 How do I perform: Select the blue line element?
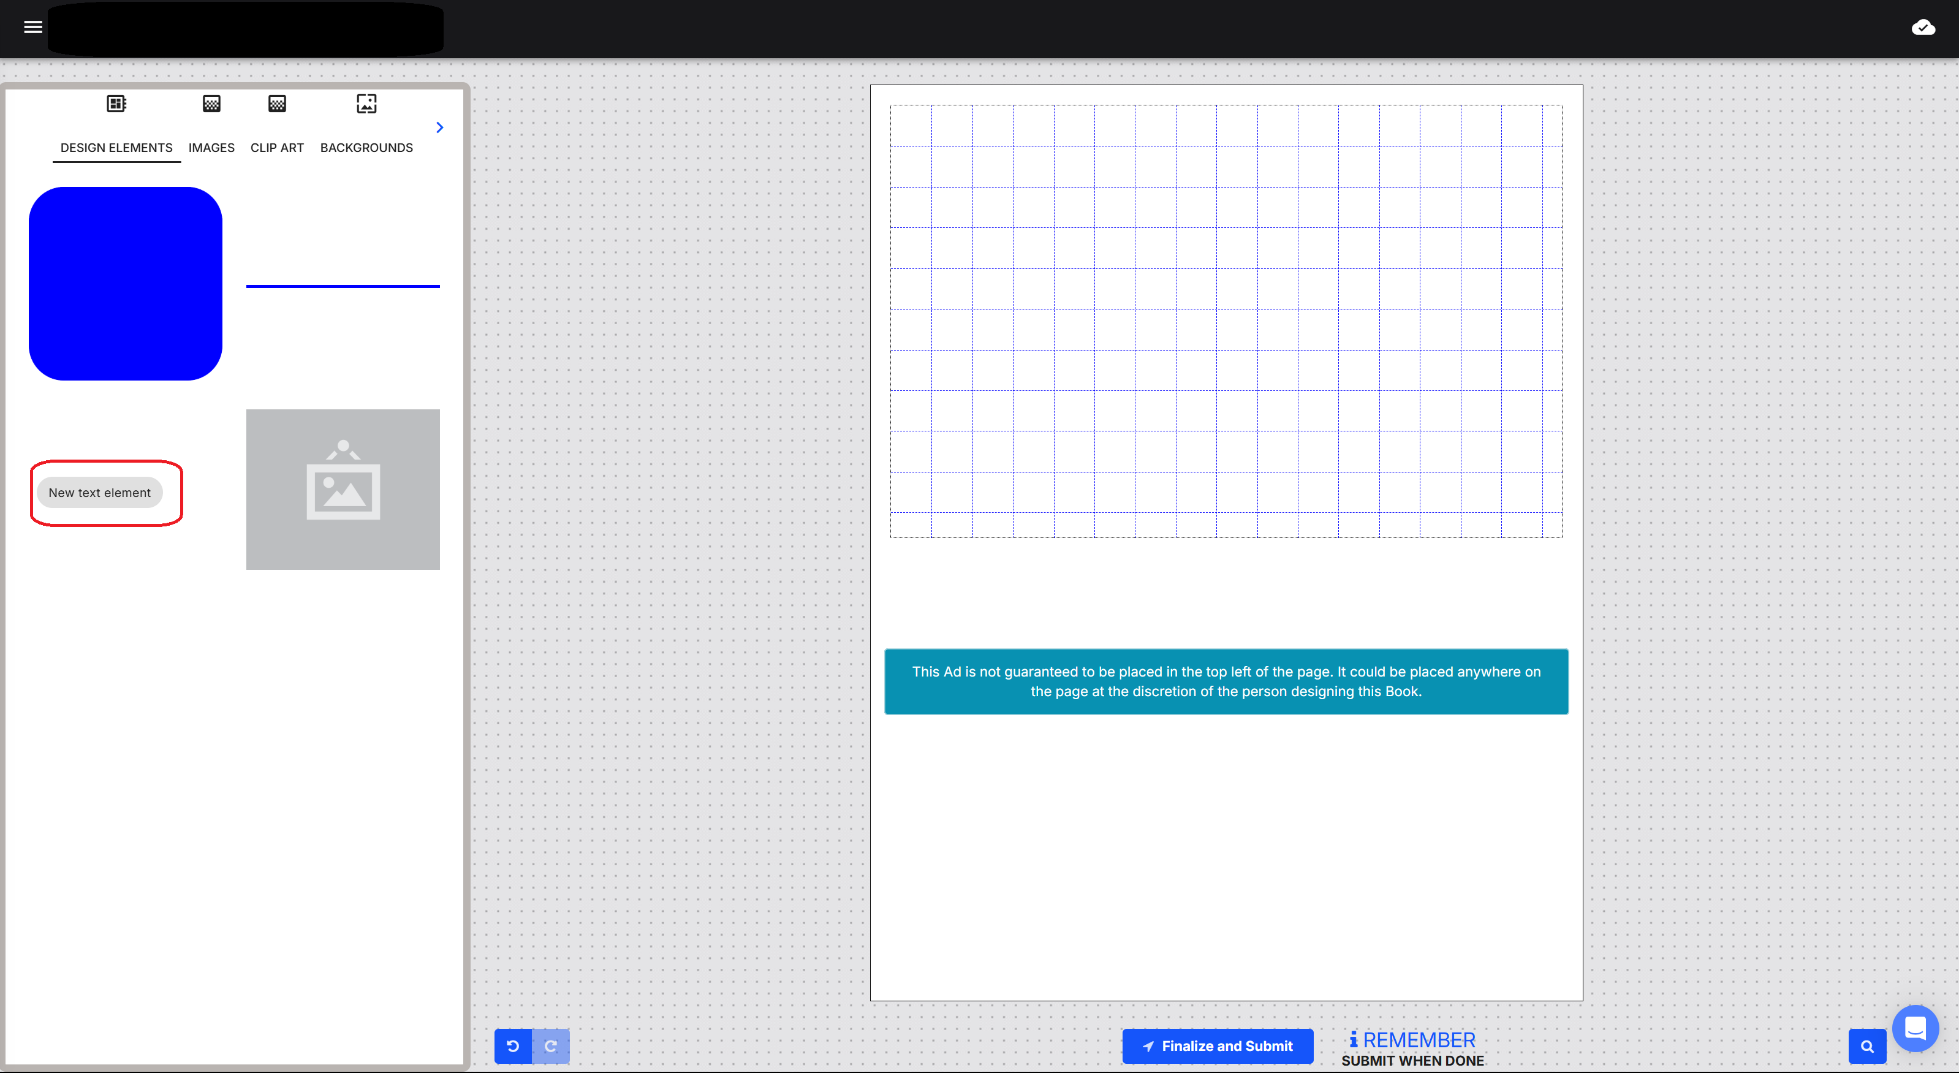pyautogui.click(x=342, y=286)
